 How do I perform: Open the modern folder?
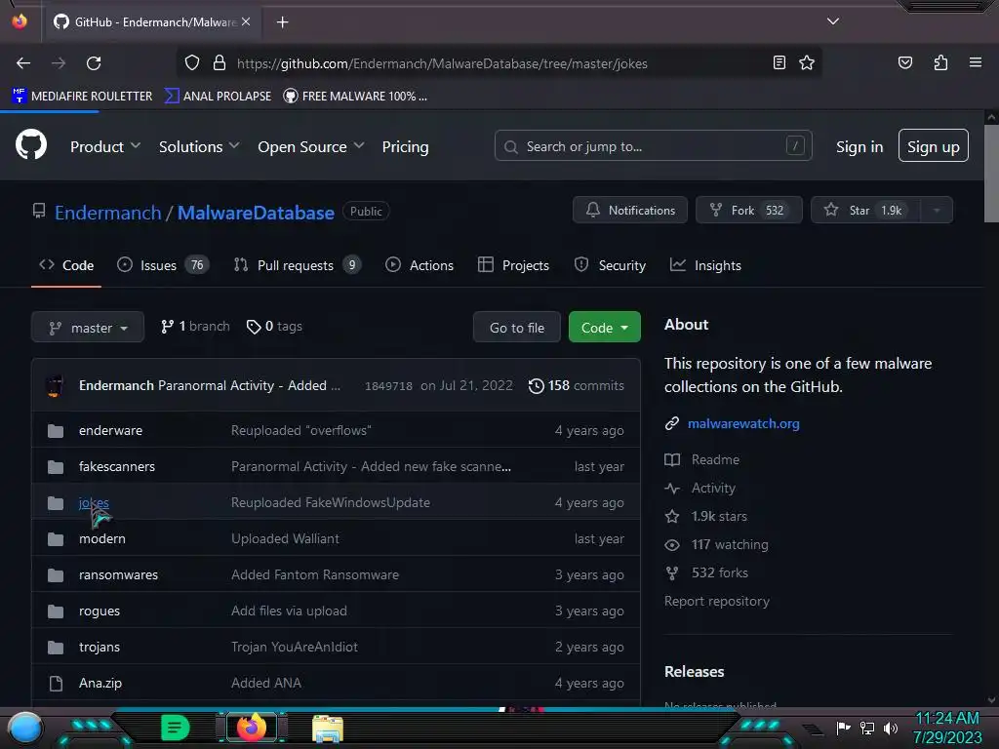(x=101, y=538)
